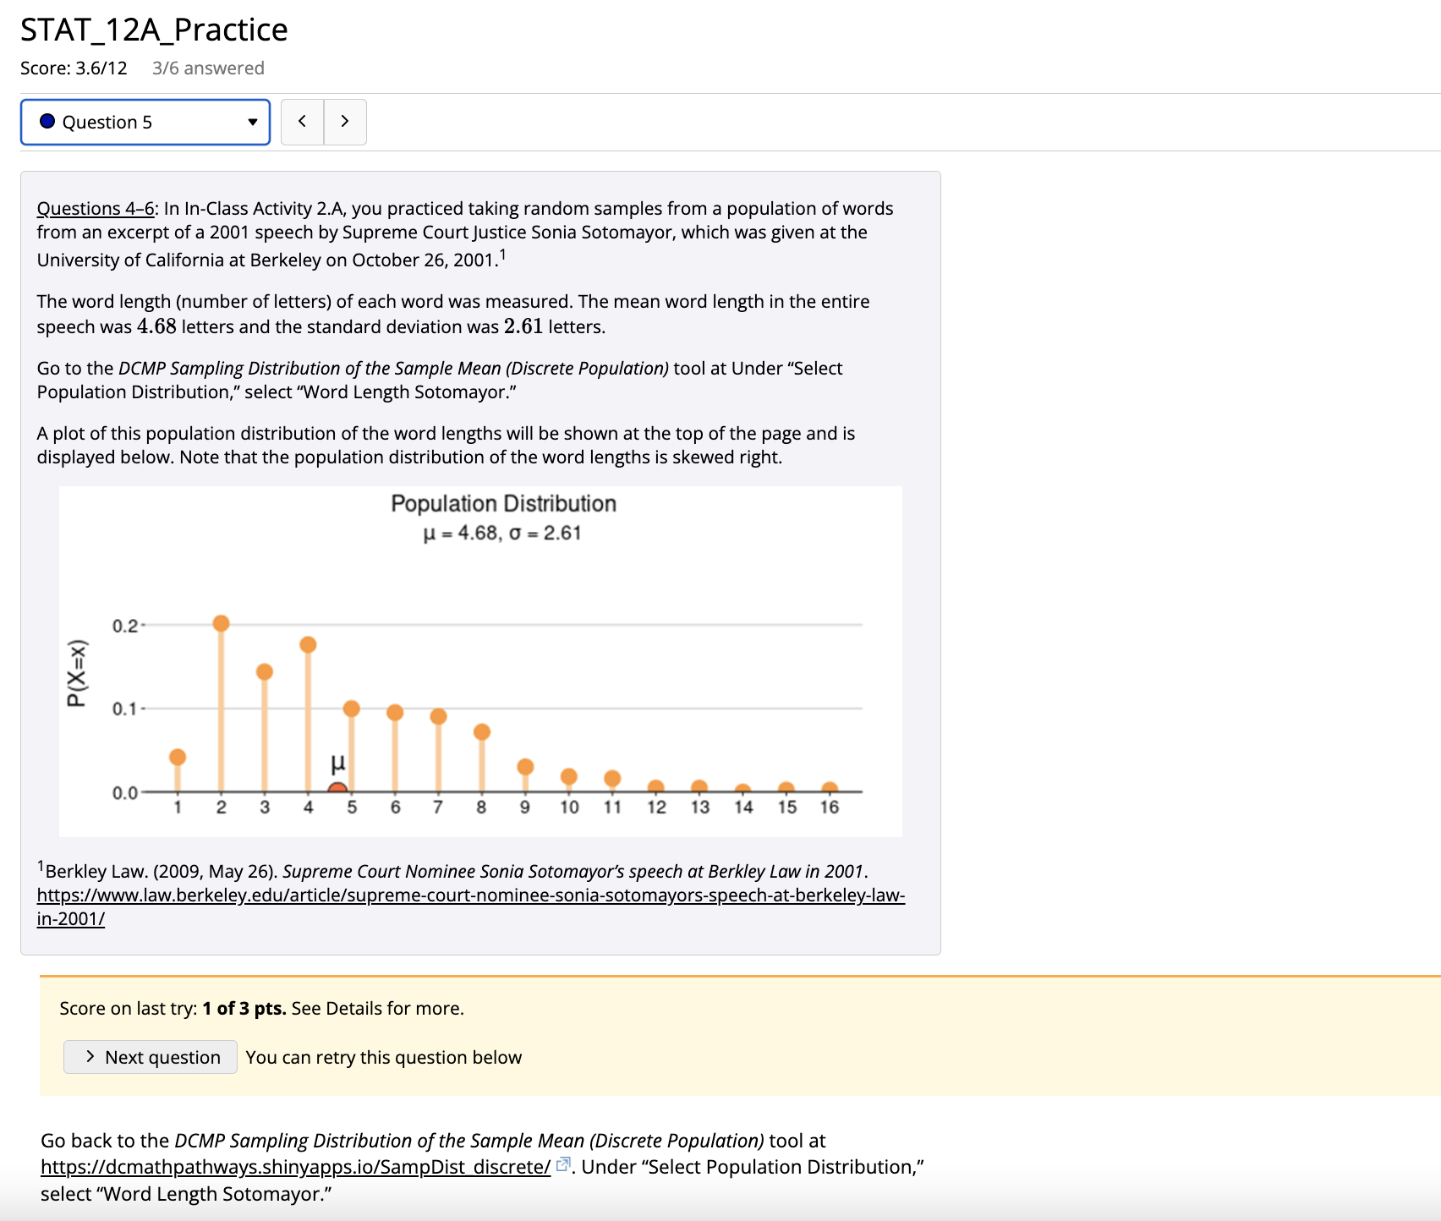
Task: Click the external-link icon beside the shinyapps URL
Action: click(563, 1165)
